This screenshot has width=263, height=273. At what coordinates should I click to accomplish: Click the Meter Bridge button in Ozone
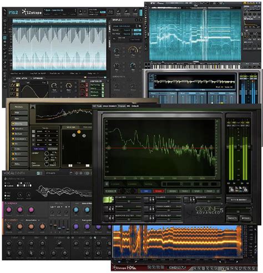(239, 200)
